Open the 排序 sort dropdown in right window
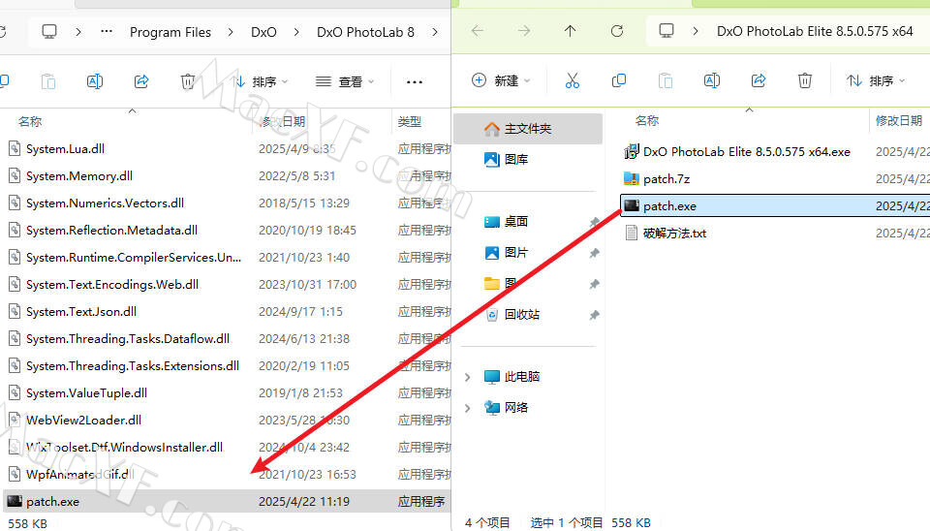Screen dimensions: 930x531 pyautogui.click(x=877, y=80)
